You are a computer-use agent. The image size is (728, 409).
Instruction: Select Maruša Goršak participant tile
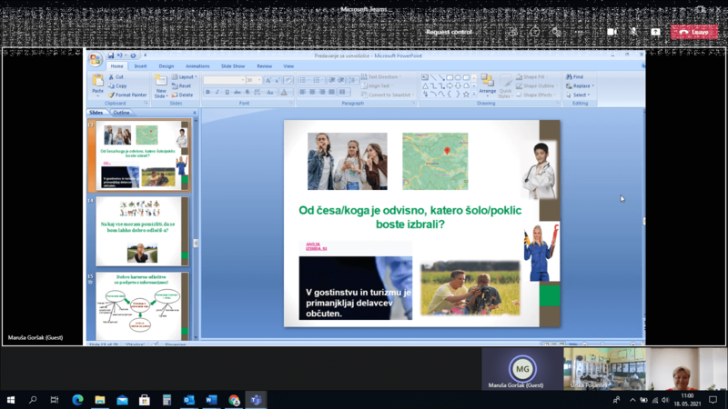pyautogui.click(x=522, y=370)
